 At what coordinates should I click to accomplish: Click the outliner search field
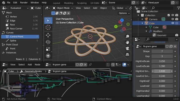(162, 8)
